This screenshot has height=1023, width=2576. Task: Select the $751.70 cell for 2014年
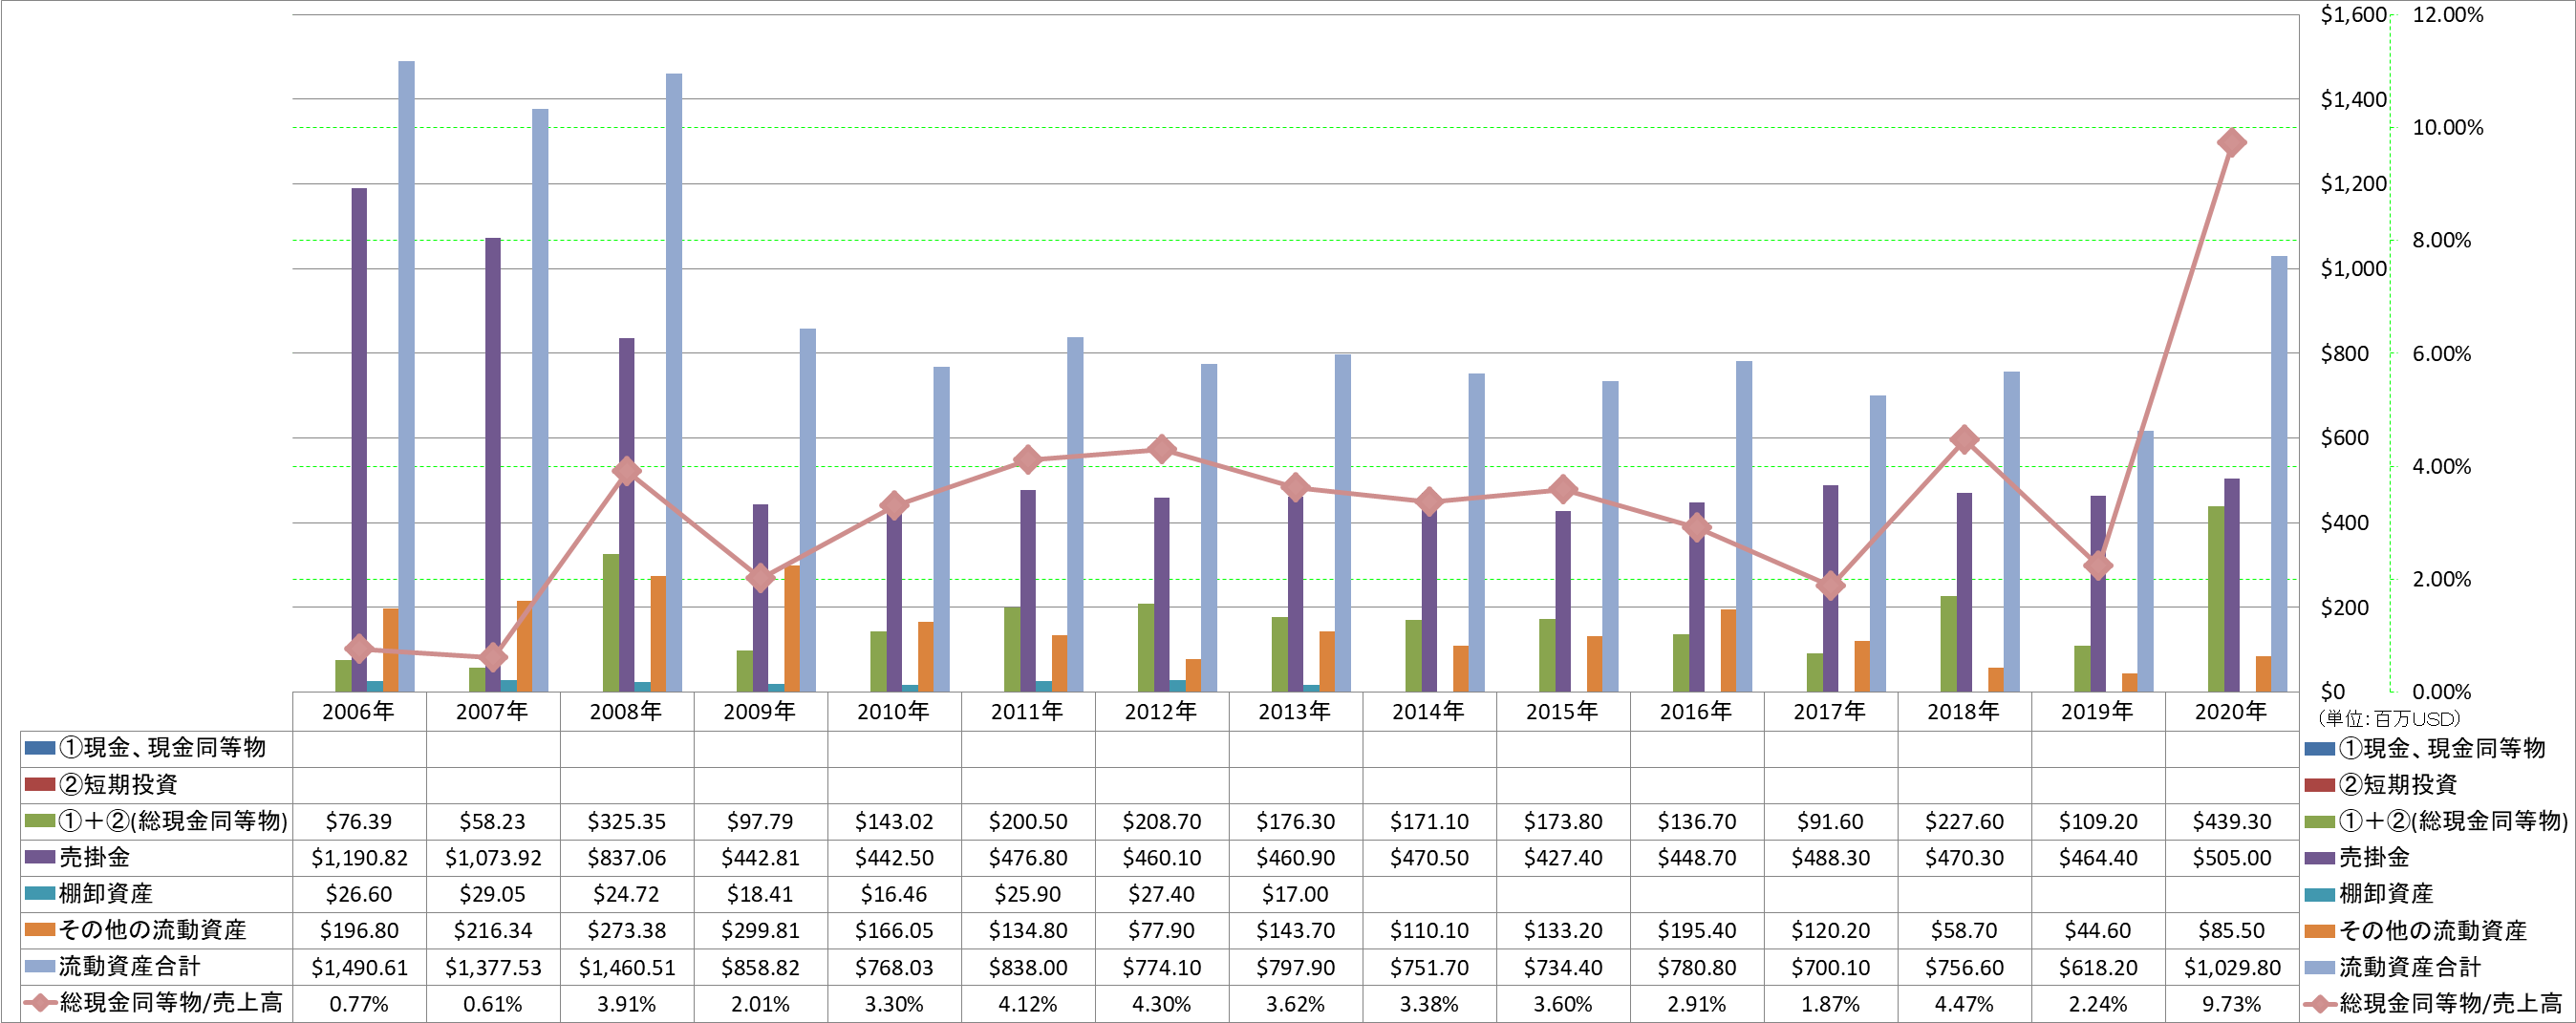point(1429,967)
